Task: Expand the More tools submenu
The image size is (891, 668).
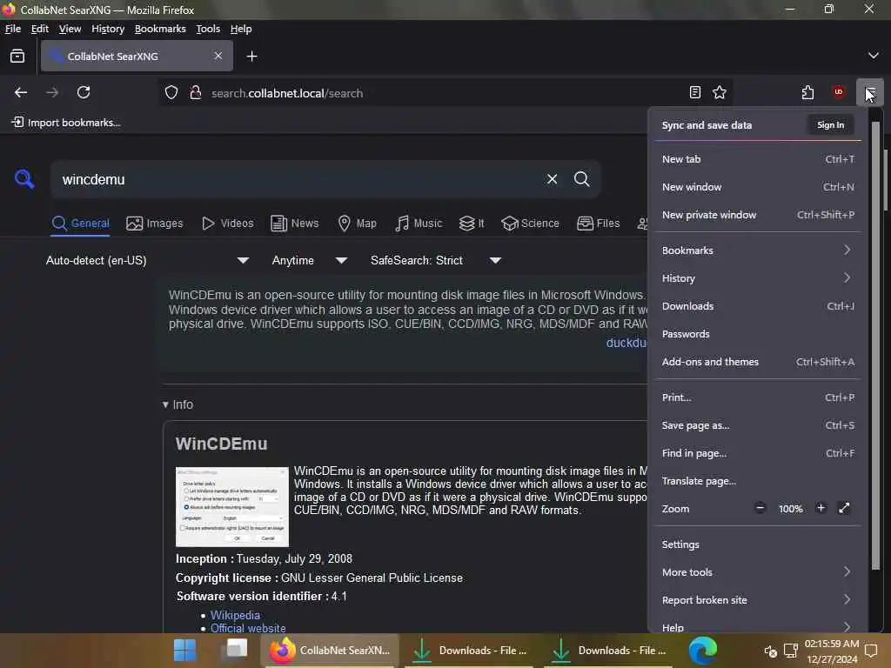Action: pyautogui.click(x=758, y=572)
